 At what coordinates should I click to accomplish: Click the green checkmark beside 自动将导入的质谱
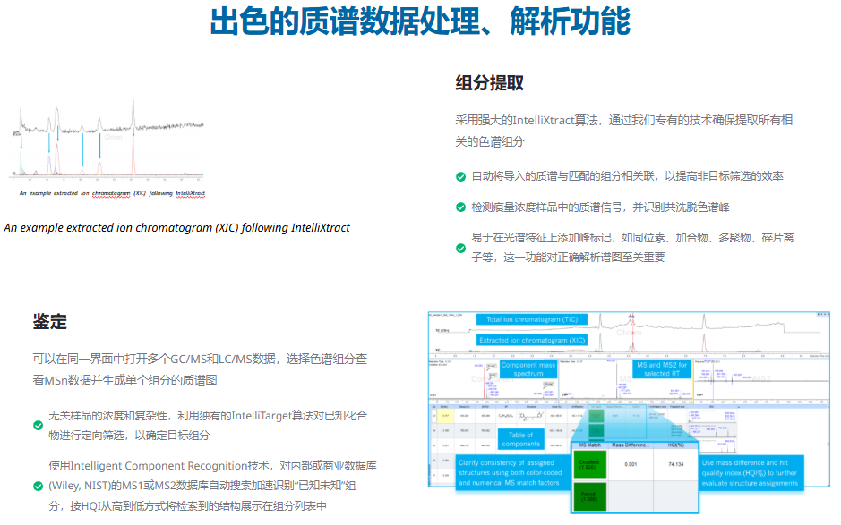(460, 177)
